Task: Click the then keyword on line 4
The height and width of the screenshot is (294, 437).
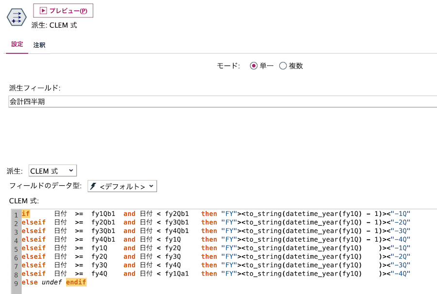Action: [209, 239]
